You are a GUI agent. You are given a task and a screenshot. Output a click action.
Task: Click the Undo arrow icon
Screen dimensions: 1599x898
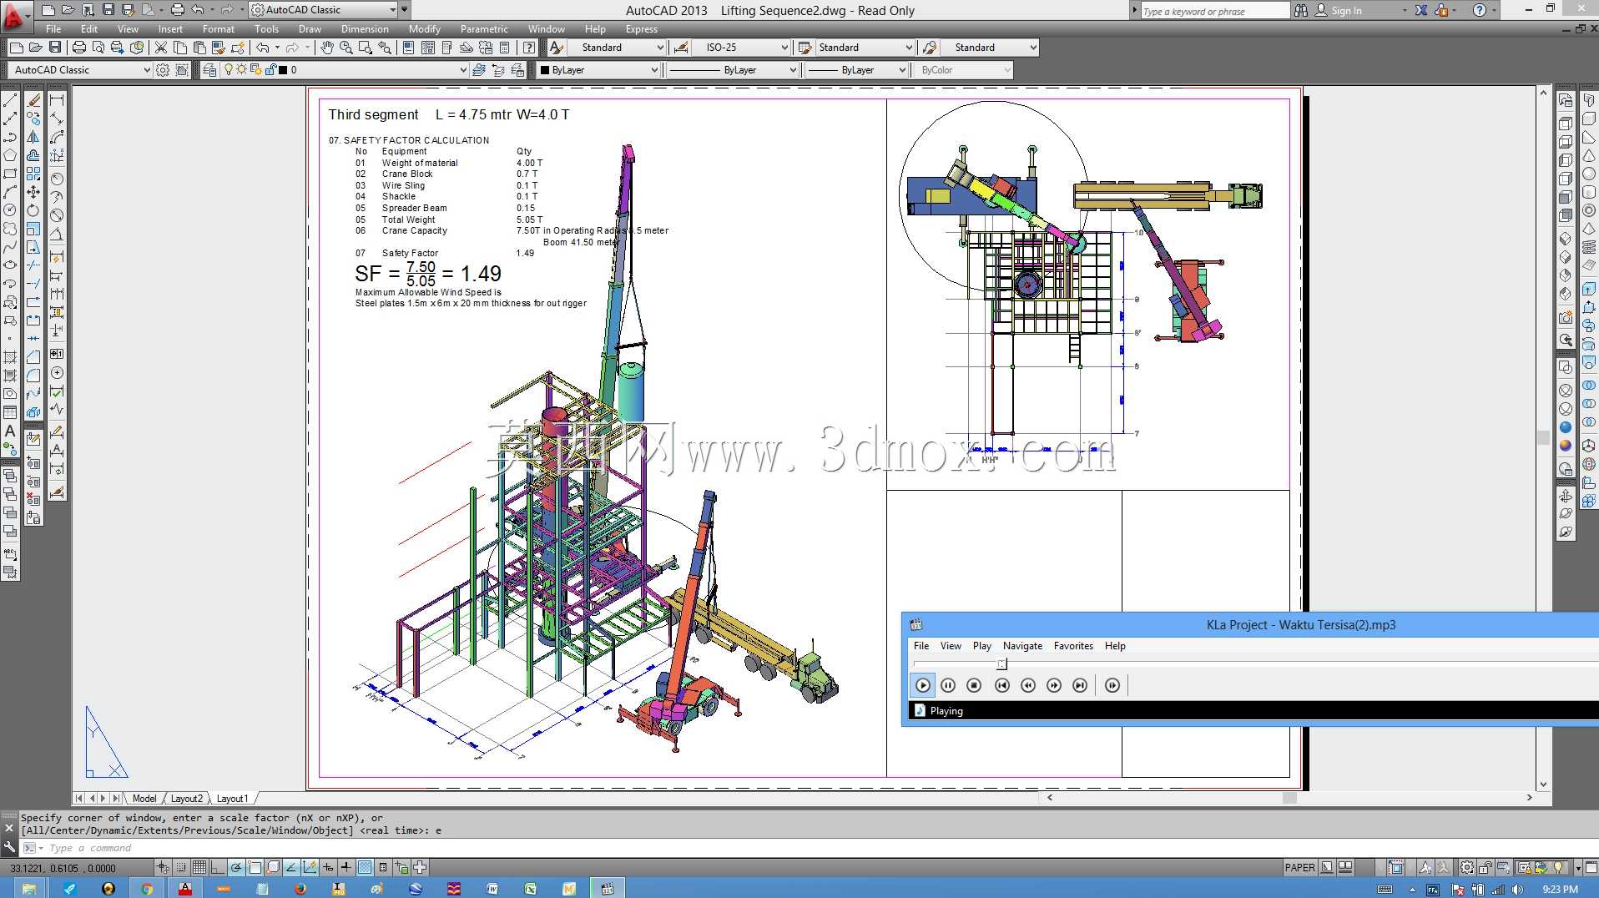coord(263,48)
